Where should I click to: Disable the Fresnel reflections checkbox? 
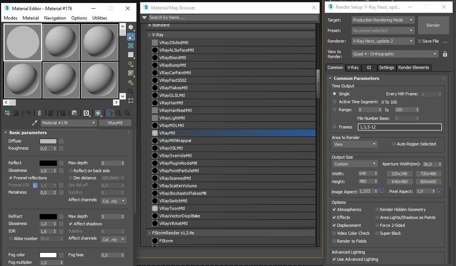tap(11, 178)
